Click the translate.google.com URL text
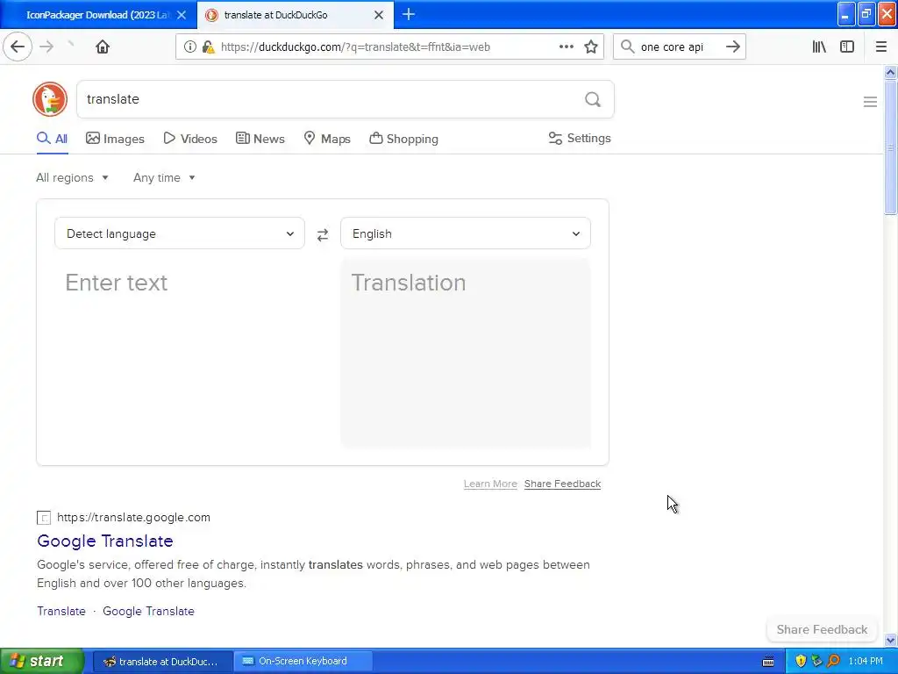Viewport: 898px width, 674px height. coord(133,518)
